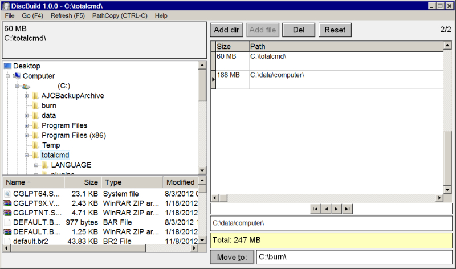Viewport: 456px width, 269px height.
Task: Click folder tree scroll down arrow
Action: pos(202,170)
